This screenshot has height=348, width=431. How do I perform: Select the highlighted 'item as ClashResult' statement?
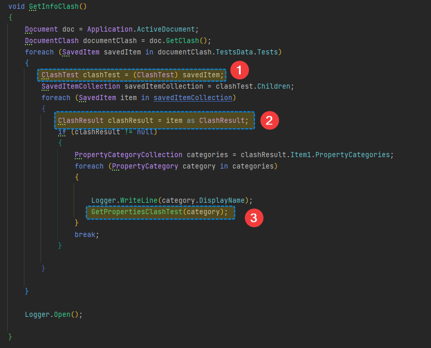coord(155,120)
